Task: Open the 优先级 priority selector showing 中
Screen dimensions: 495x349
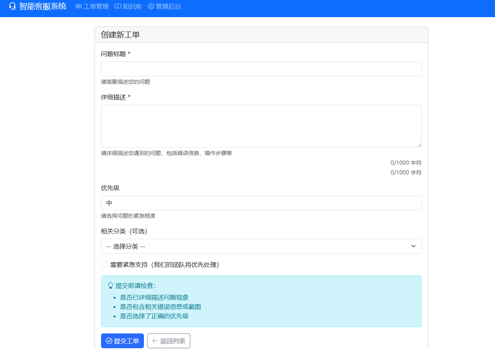Action: (x=261, y=203)
